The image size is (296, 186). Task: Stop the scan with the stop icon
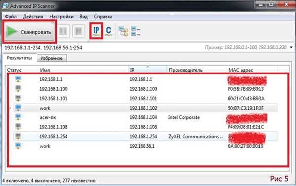pos(78,31)
